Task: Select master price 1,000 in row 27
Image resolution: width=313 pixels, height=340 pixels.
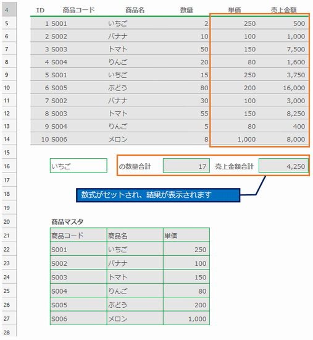Action: point(186,318)
